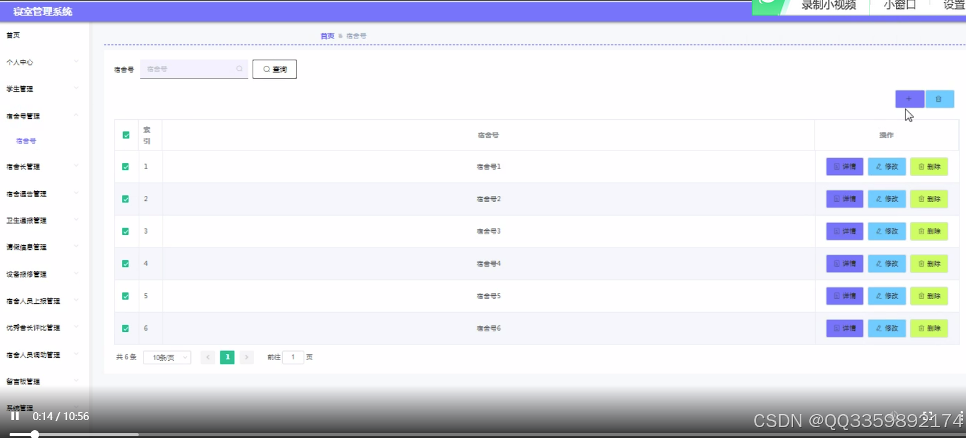Image resolution: width=966 pixels, height=438 pixels.
Task: Click the 查询 search button
Action: 274,69
